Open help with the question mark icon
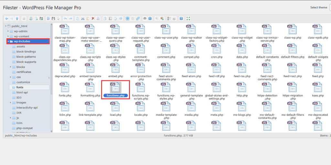Viewport: 331px width, 165px height. coord(181,18)
